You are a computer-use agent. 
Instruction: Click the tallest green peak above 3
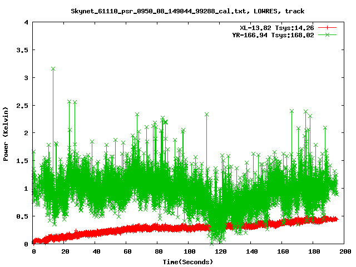53,69
